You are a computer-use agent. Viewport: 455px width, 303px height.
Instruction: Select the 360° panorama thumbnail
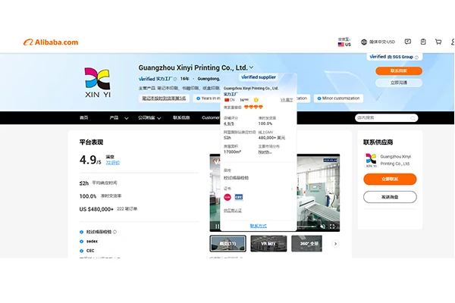[306, 244]
